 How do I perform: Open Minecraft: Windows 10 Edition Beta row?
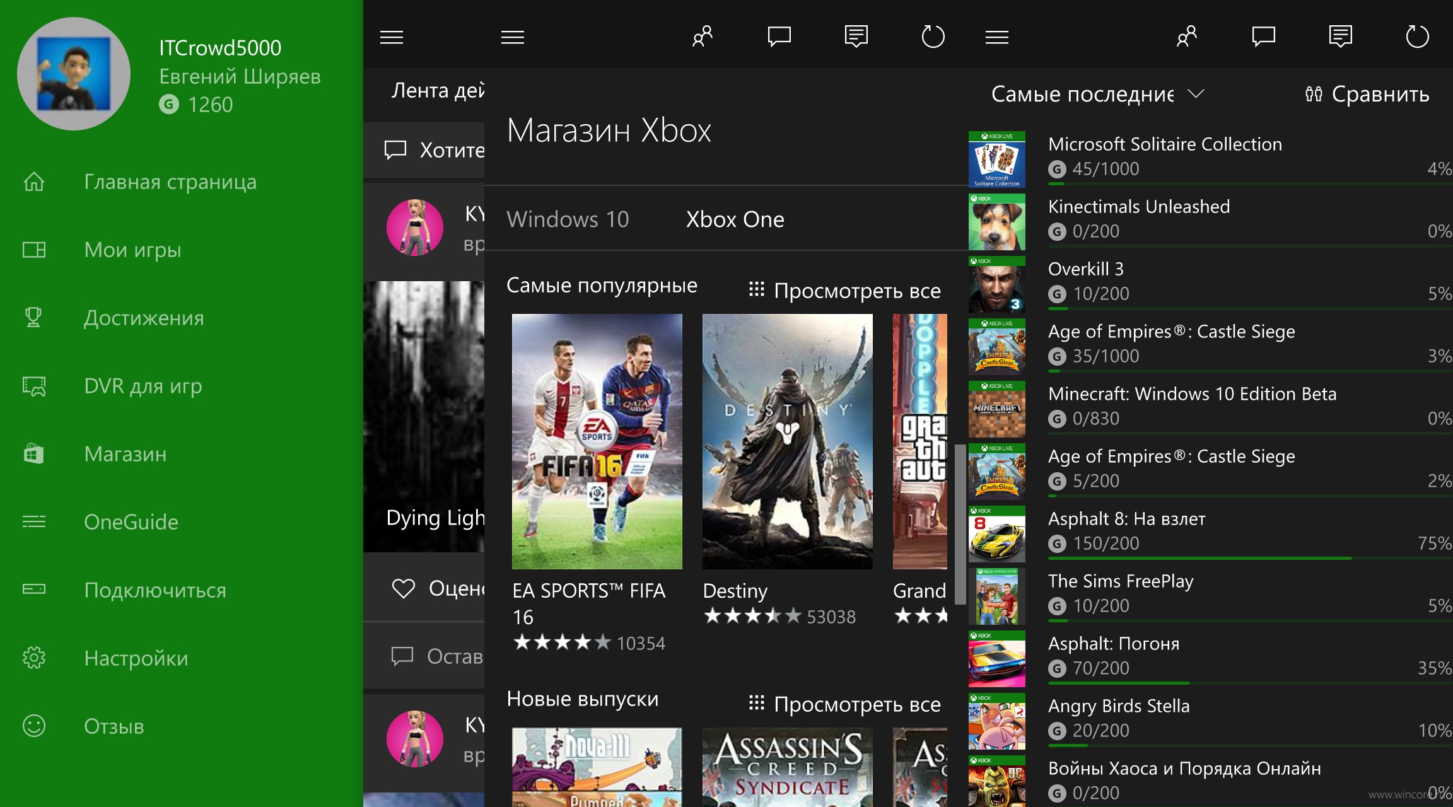click(x=1211, y=408)
